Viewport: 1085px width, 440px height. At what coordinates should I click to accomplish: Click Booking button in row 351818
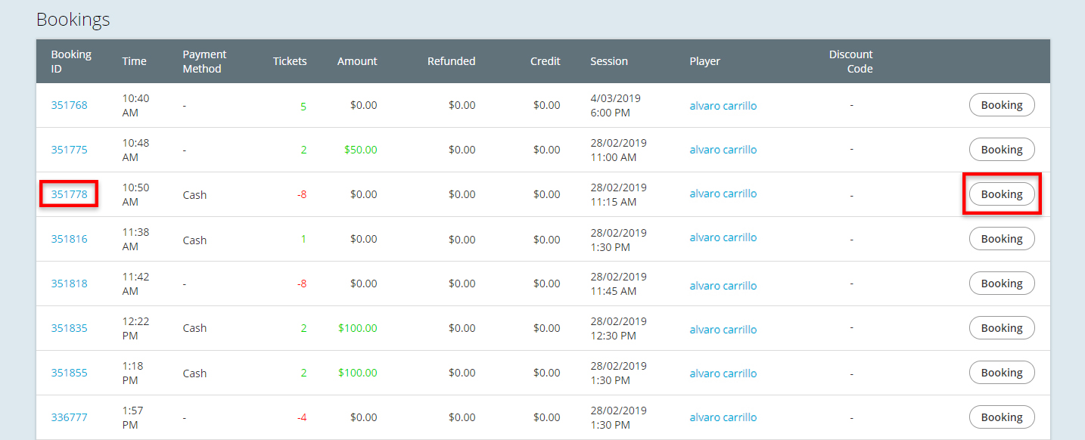click(x=1002, y=284)
